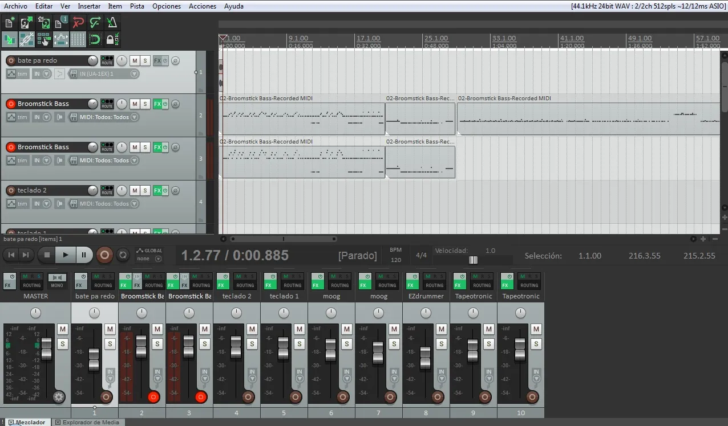
Task: Open ROUTE button on bate pa redo track
Action: pyautogui.click(x=107, y=60)
